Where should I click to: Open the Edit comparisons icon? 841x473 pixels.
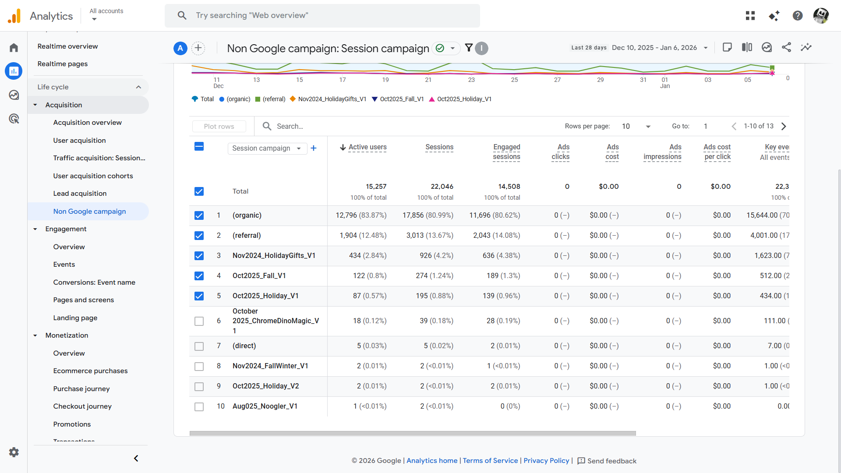pyautogui.click(x=747, y=47)
